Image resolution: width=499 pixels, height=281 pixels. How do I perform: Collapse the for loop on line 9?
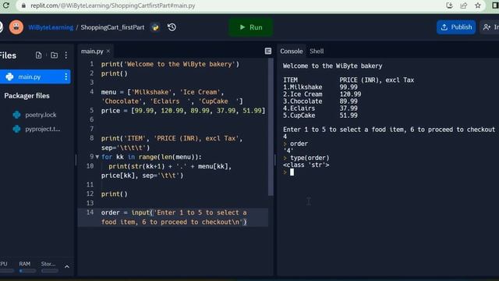[97, 157]
